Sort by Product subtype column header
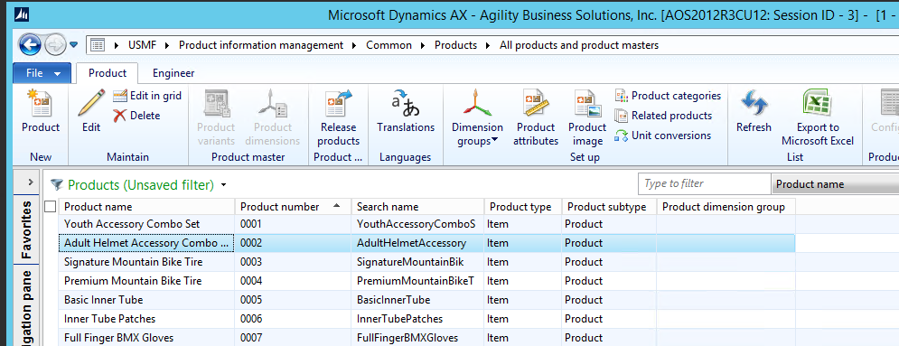 click(610, 206)
